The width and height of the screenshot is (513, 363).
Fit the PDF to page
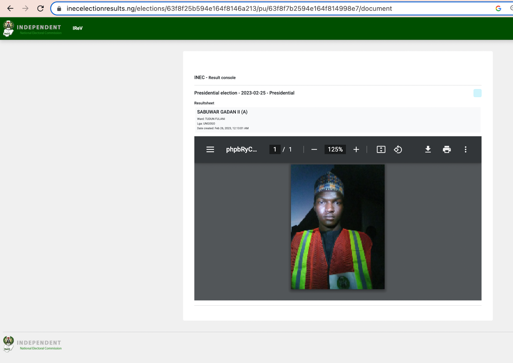pyautogui.click(x=381, y=149)
